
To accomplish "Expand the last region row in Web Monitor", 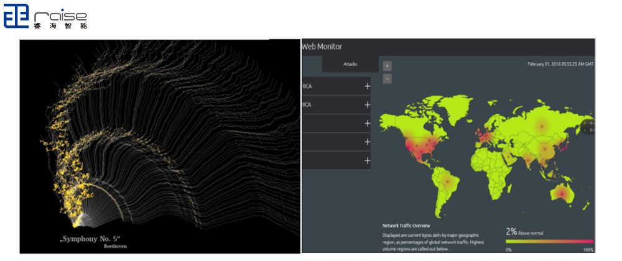I will [368, 160].
